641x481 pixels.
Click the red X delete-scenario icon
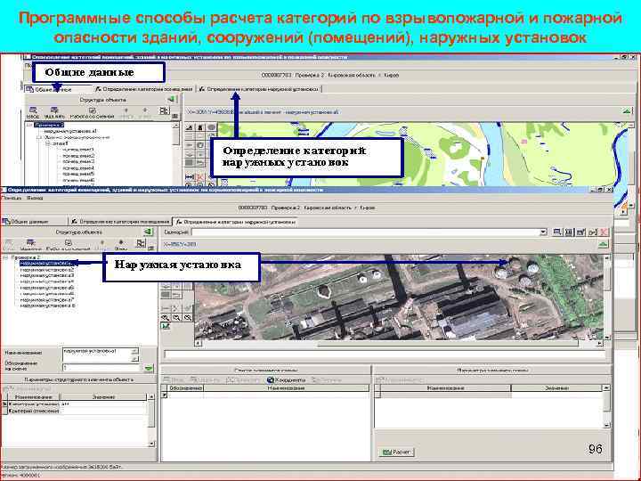coord(604,232)
